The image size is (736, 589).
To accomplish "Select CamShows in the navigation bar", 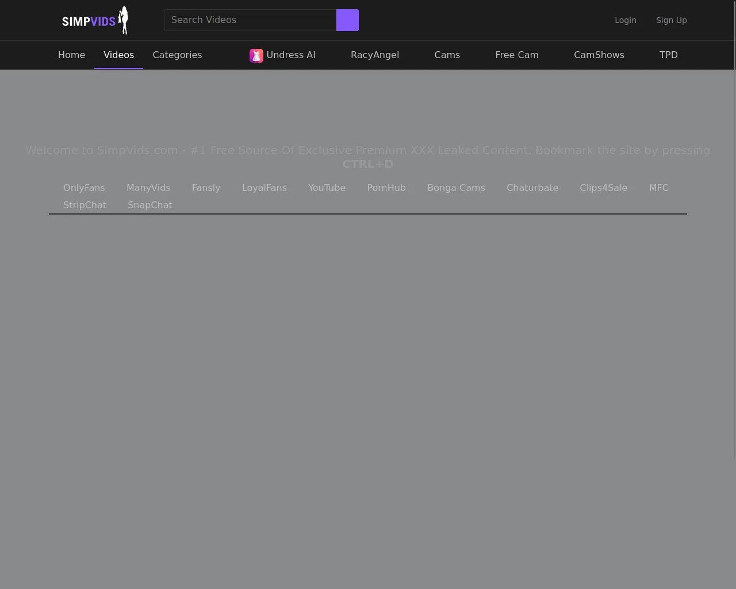I will (599, 55).
